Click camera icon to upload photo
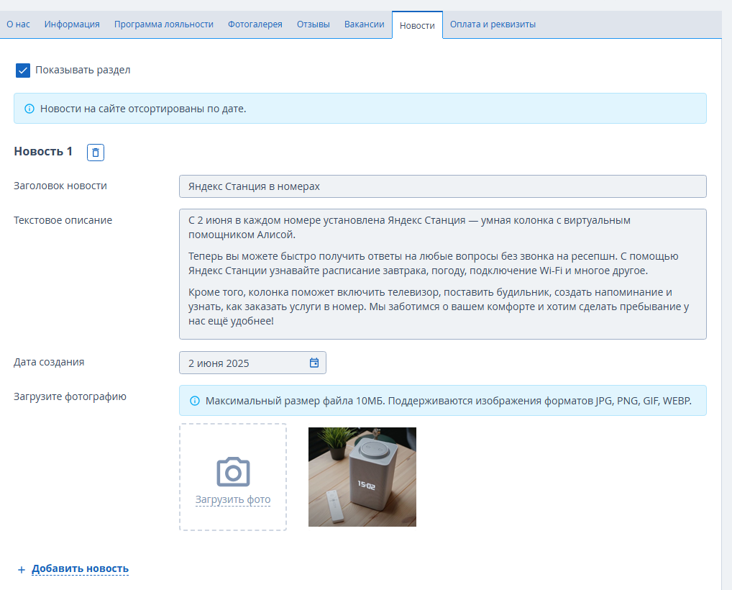Screen dimensions: 732x590 click(x=233, y=472)
